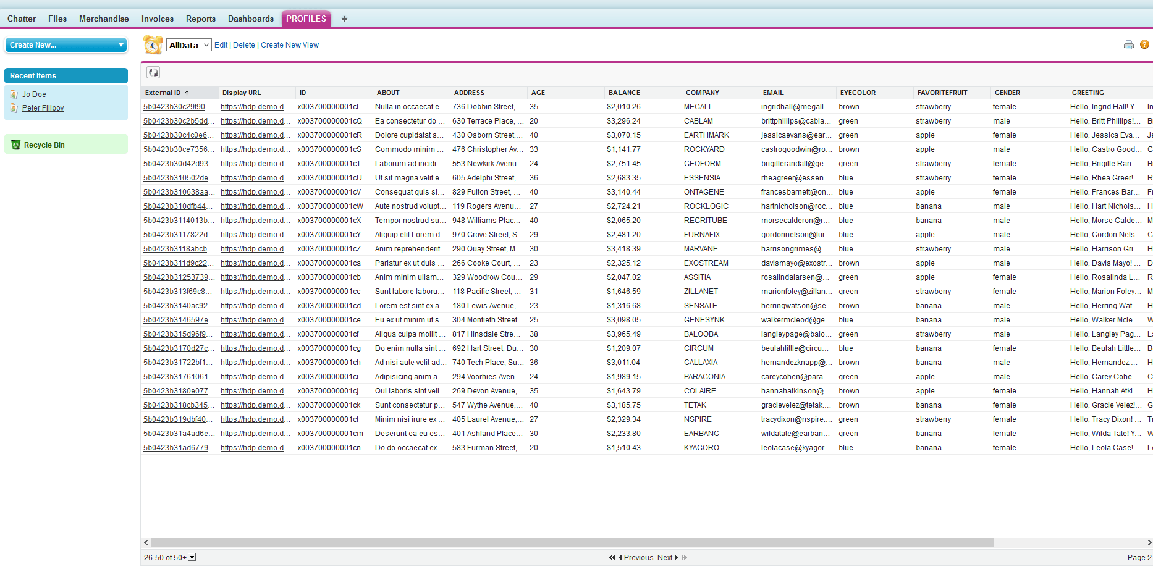Open Peter Filipov from Recent Items
Viewport: 1153px width, 567px height.
[x=43, y=108]
